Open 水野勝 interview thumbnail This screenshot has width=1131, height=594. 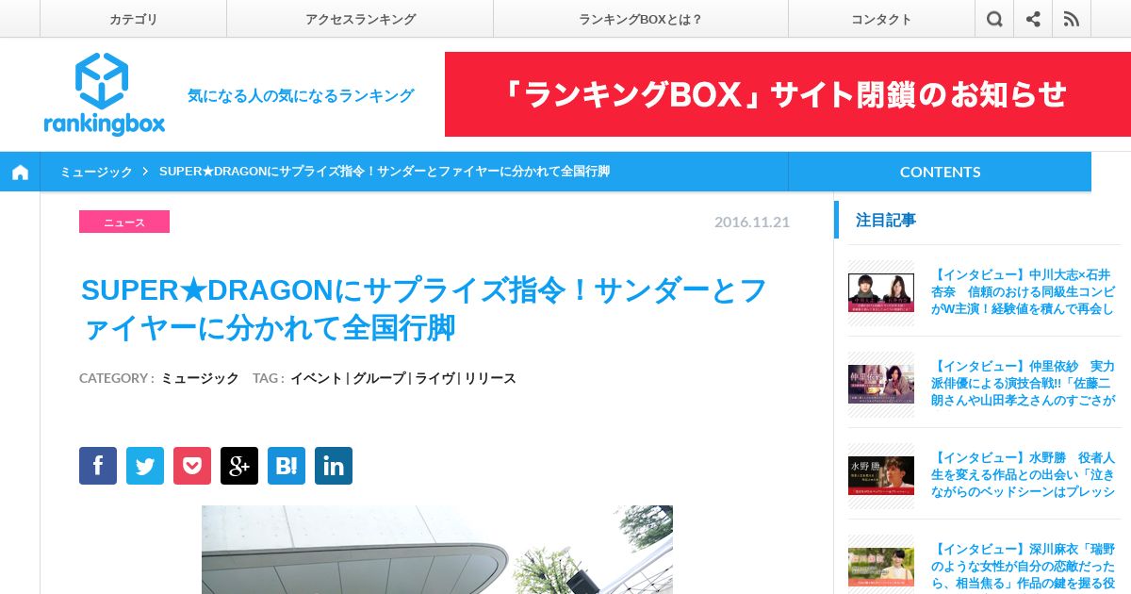[881, 476]
